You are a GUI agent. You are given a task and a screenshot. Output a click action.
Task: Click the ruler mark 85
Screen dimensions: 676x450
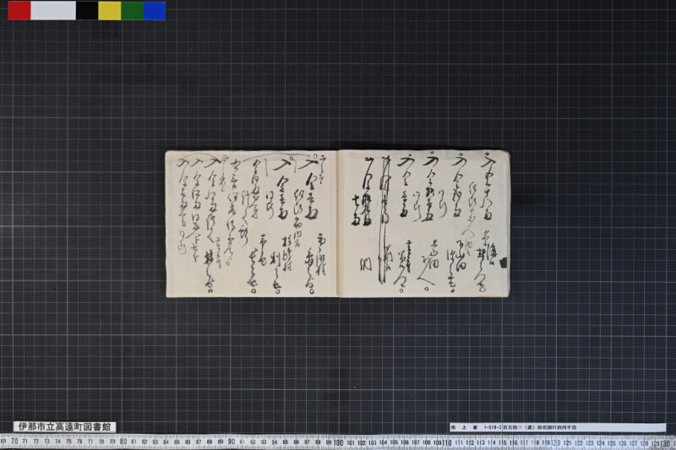pyautogui.click(x=177, y=442)
